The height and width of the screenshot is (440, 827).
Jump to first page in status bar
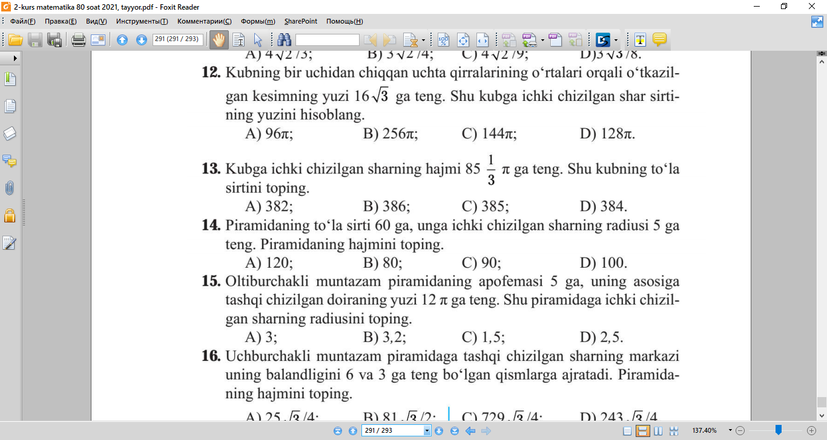coord(338,431)
